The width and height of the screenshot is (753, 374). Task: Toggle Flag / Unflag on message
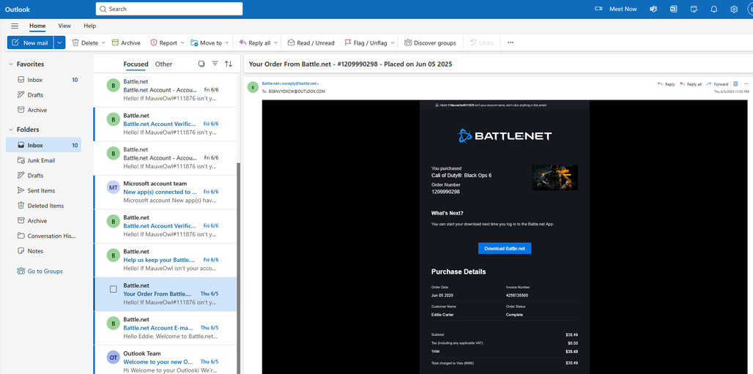coord(366,42)
